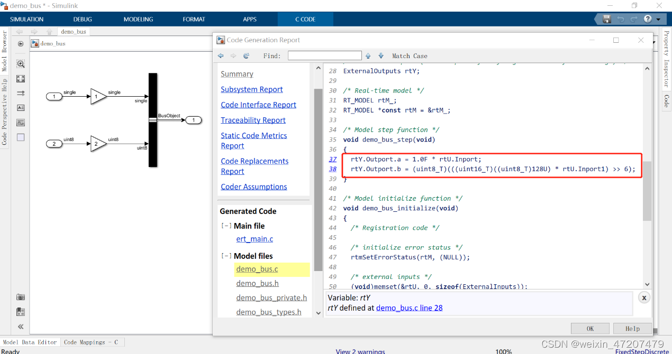
Task: Open the APPS tab
Action: [250, 19]
